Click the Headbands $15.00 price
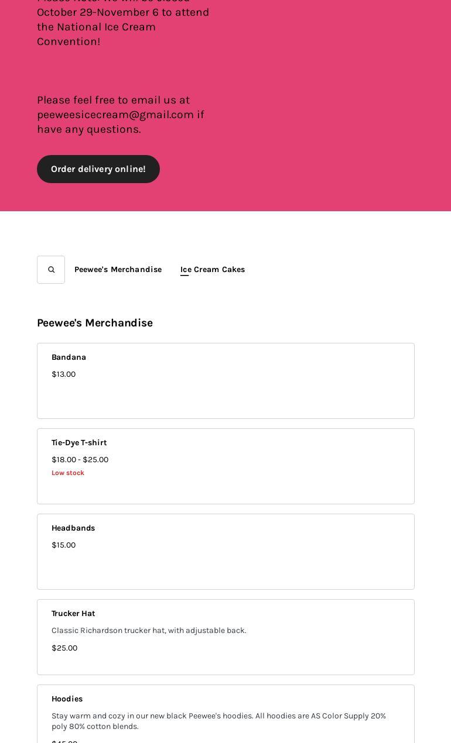451x743 pixels. [63, 545]
